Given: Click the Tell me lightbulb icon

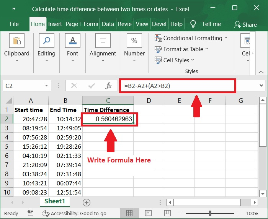Looking at the screenshot, I should 193,24.
